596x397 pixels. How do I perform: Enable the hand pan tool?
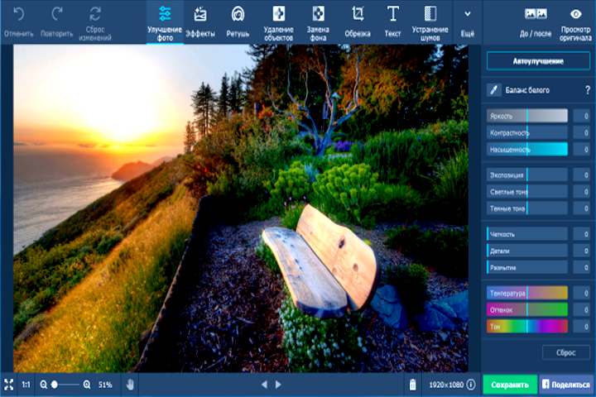click(130, 385)
